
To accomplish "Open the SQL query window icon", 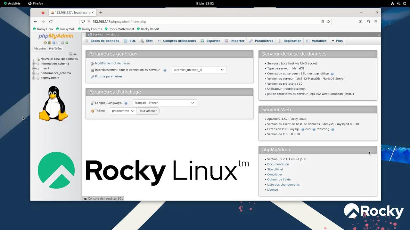I will 53,43.
